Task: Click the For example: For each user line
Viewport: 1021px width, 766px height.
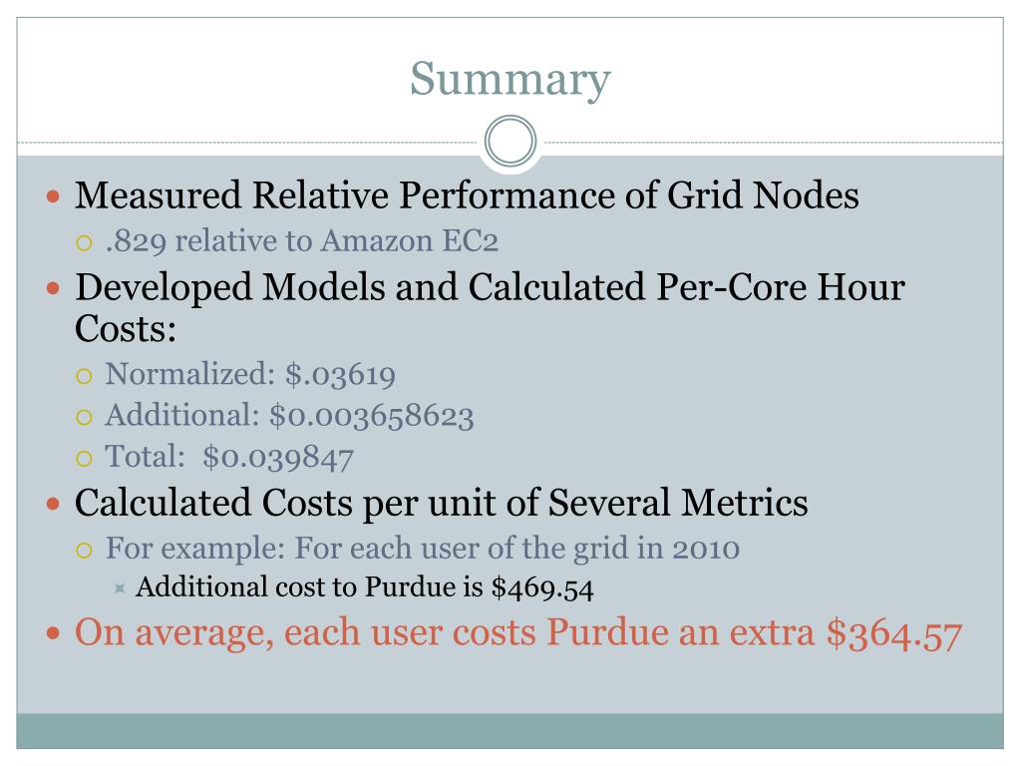Action: click(x=423, y=549)
